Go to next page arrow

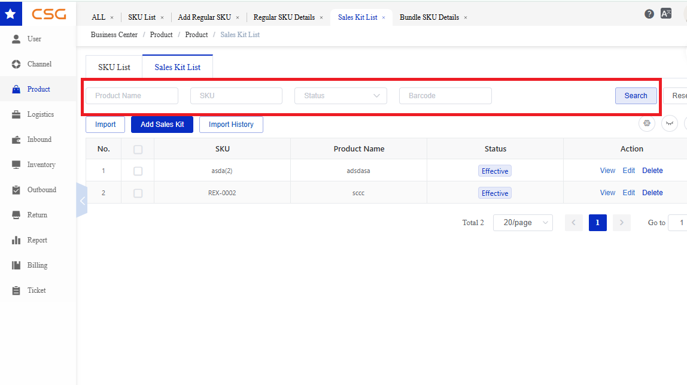[622, 223]
